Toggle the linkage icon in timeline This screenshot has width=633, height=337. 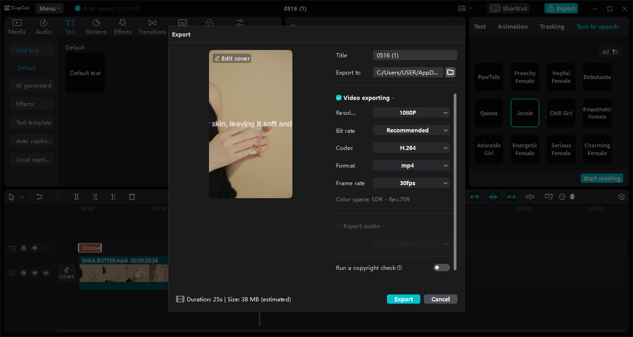tap(511, 197)
